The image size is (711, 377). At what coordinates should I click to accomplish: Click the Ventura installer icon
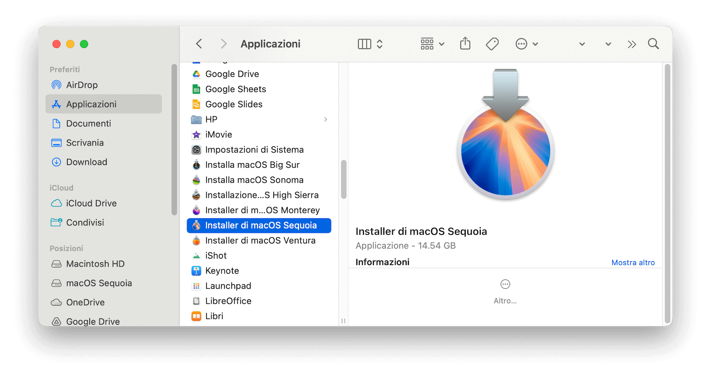click(x=196, y=240)
